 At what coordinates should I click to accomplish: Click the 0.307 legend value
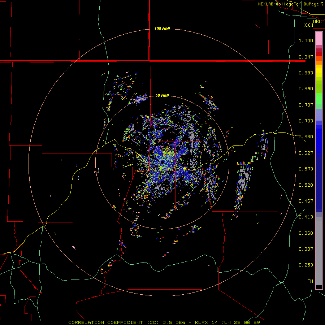click(x=306, y=249)
